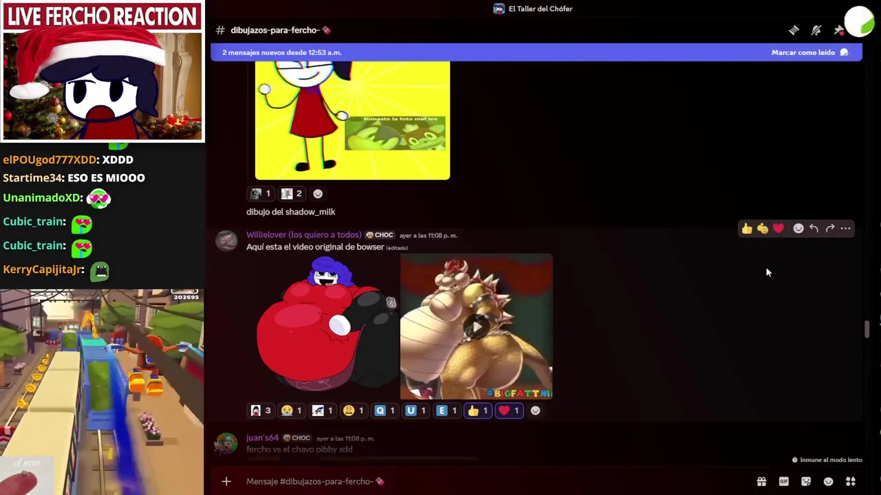Toggle the muted notification bell icon
881x495 pixels.
pyautogui.click(x=816, y=30)
